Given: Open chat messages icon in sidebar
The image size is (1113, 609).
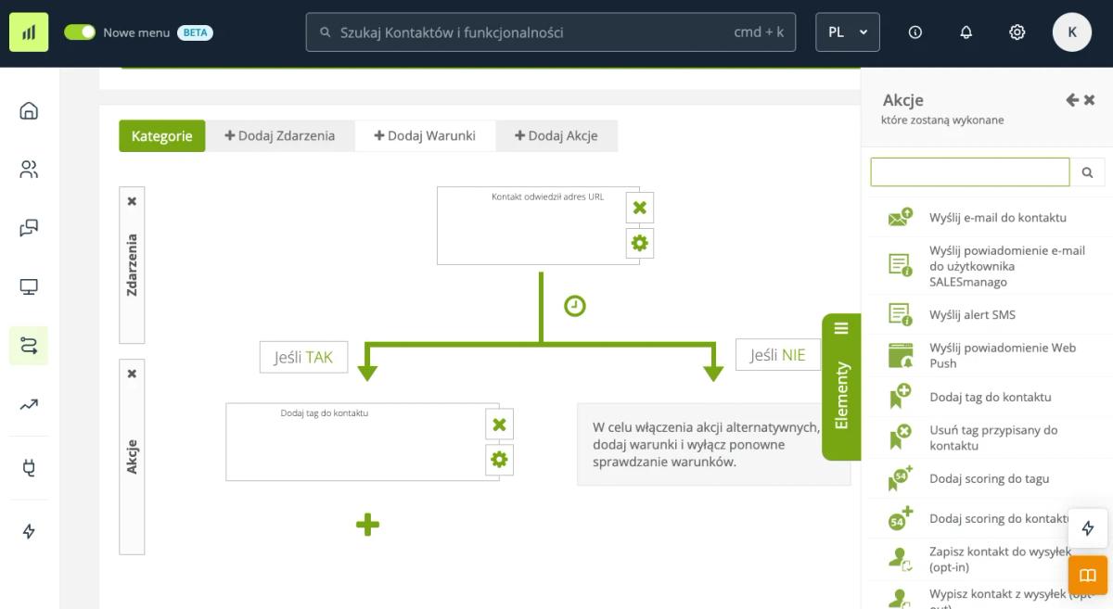Looking at the screenshot, I should coord(29,228).
